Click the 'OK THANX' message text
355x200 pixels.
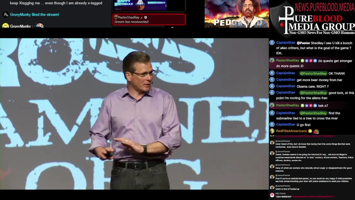(x=337, y=74)
